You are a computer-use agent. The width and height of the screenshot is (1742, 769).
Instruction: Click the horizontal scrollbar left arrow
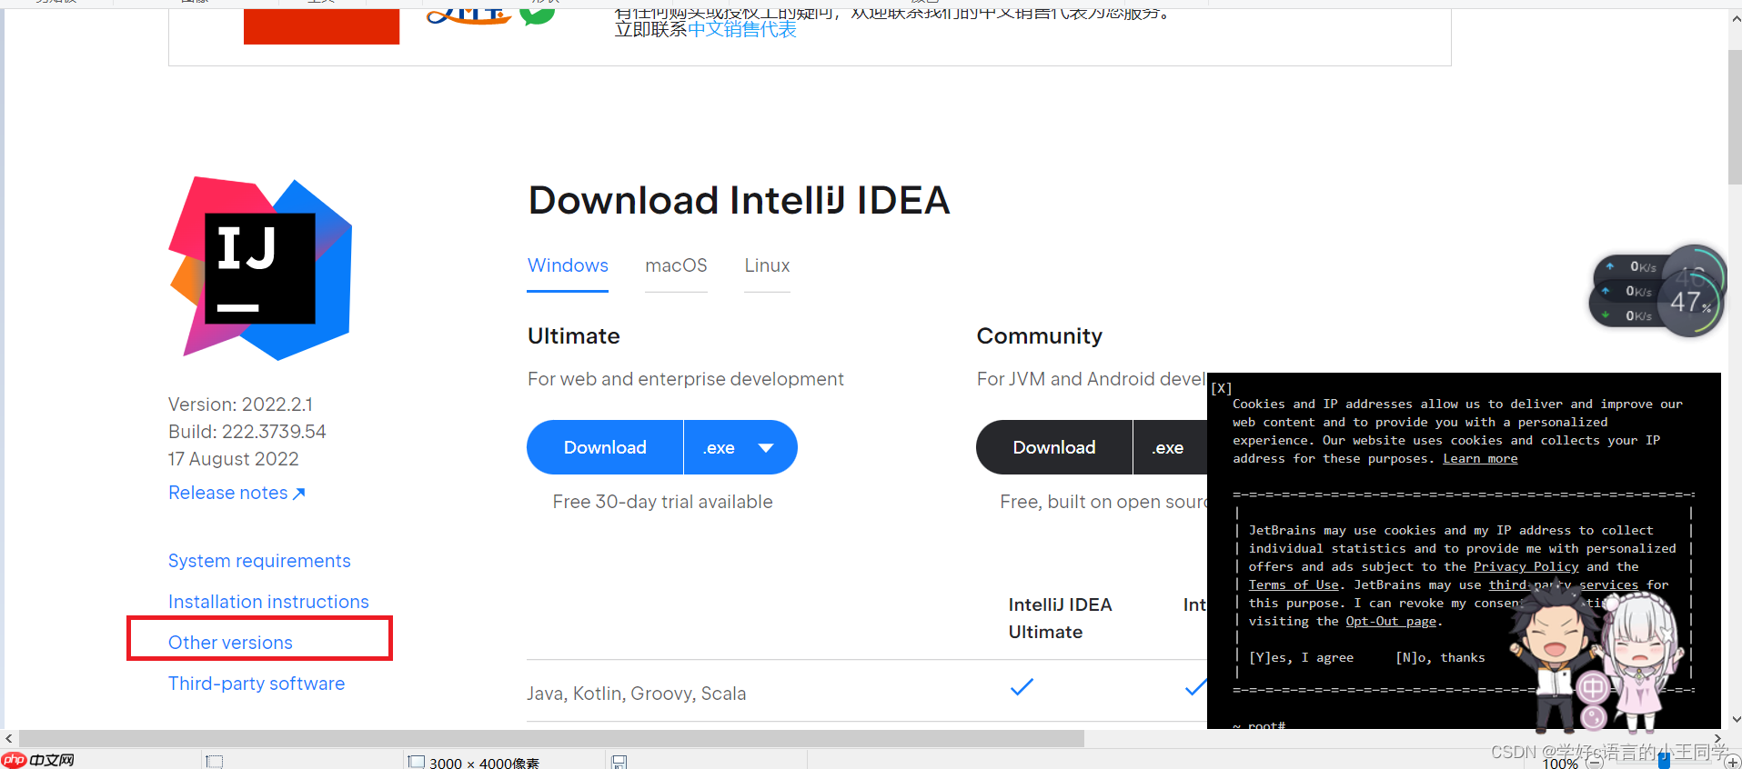tap(9, 739)
